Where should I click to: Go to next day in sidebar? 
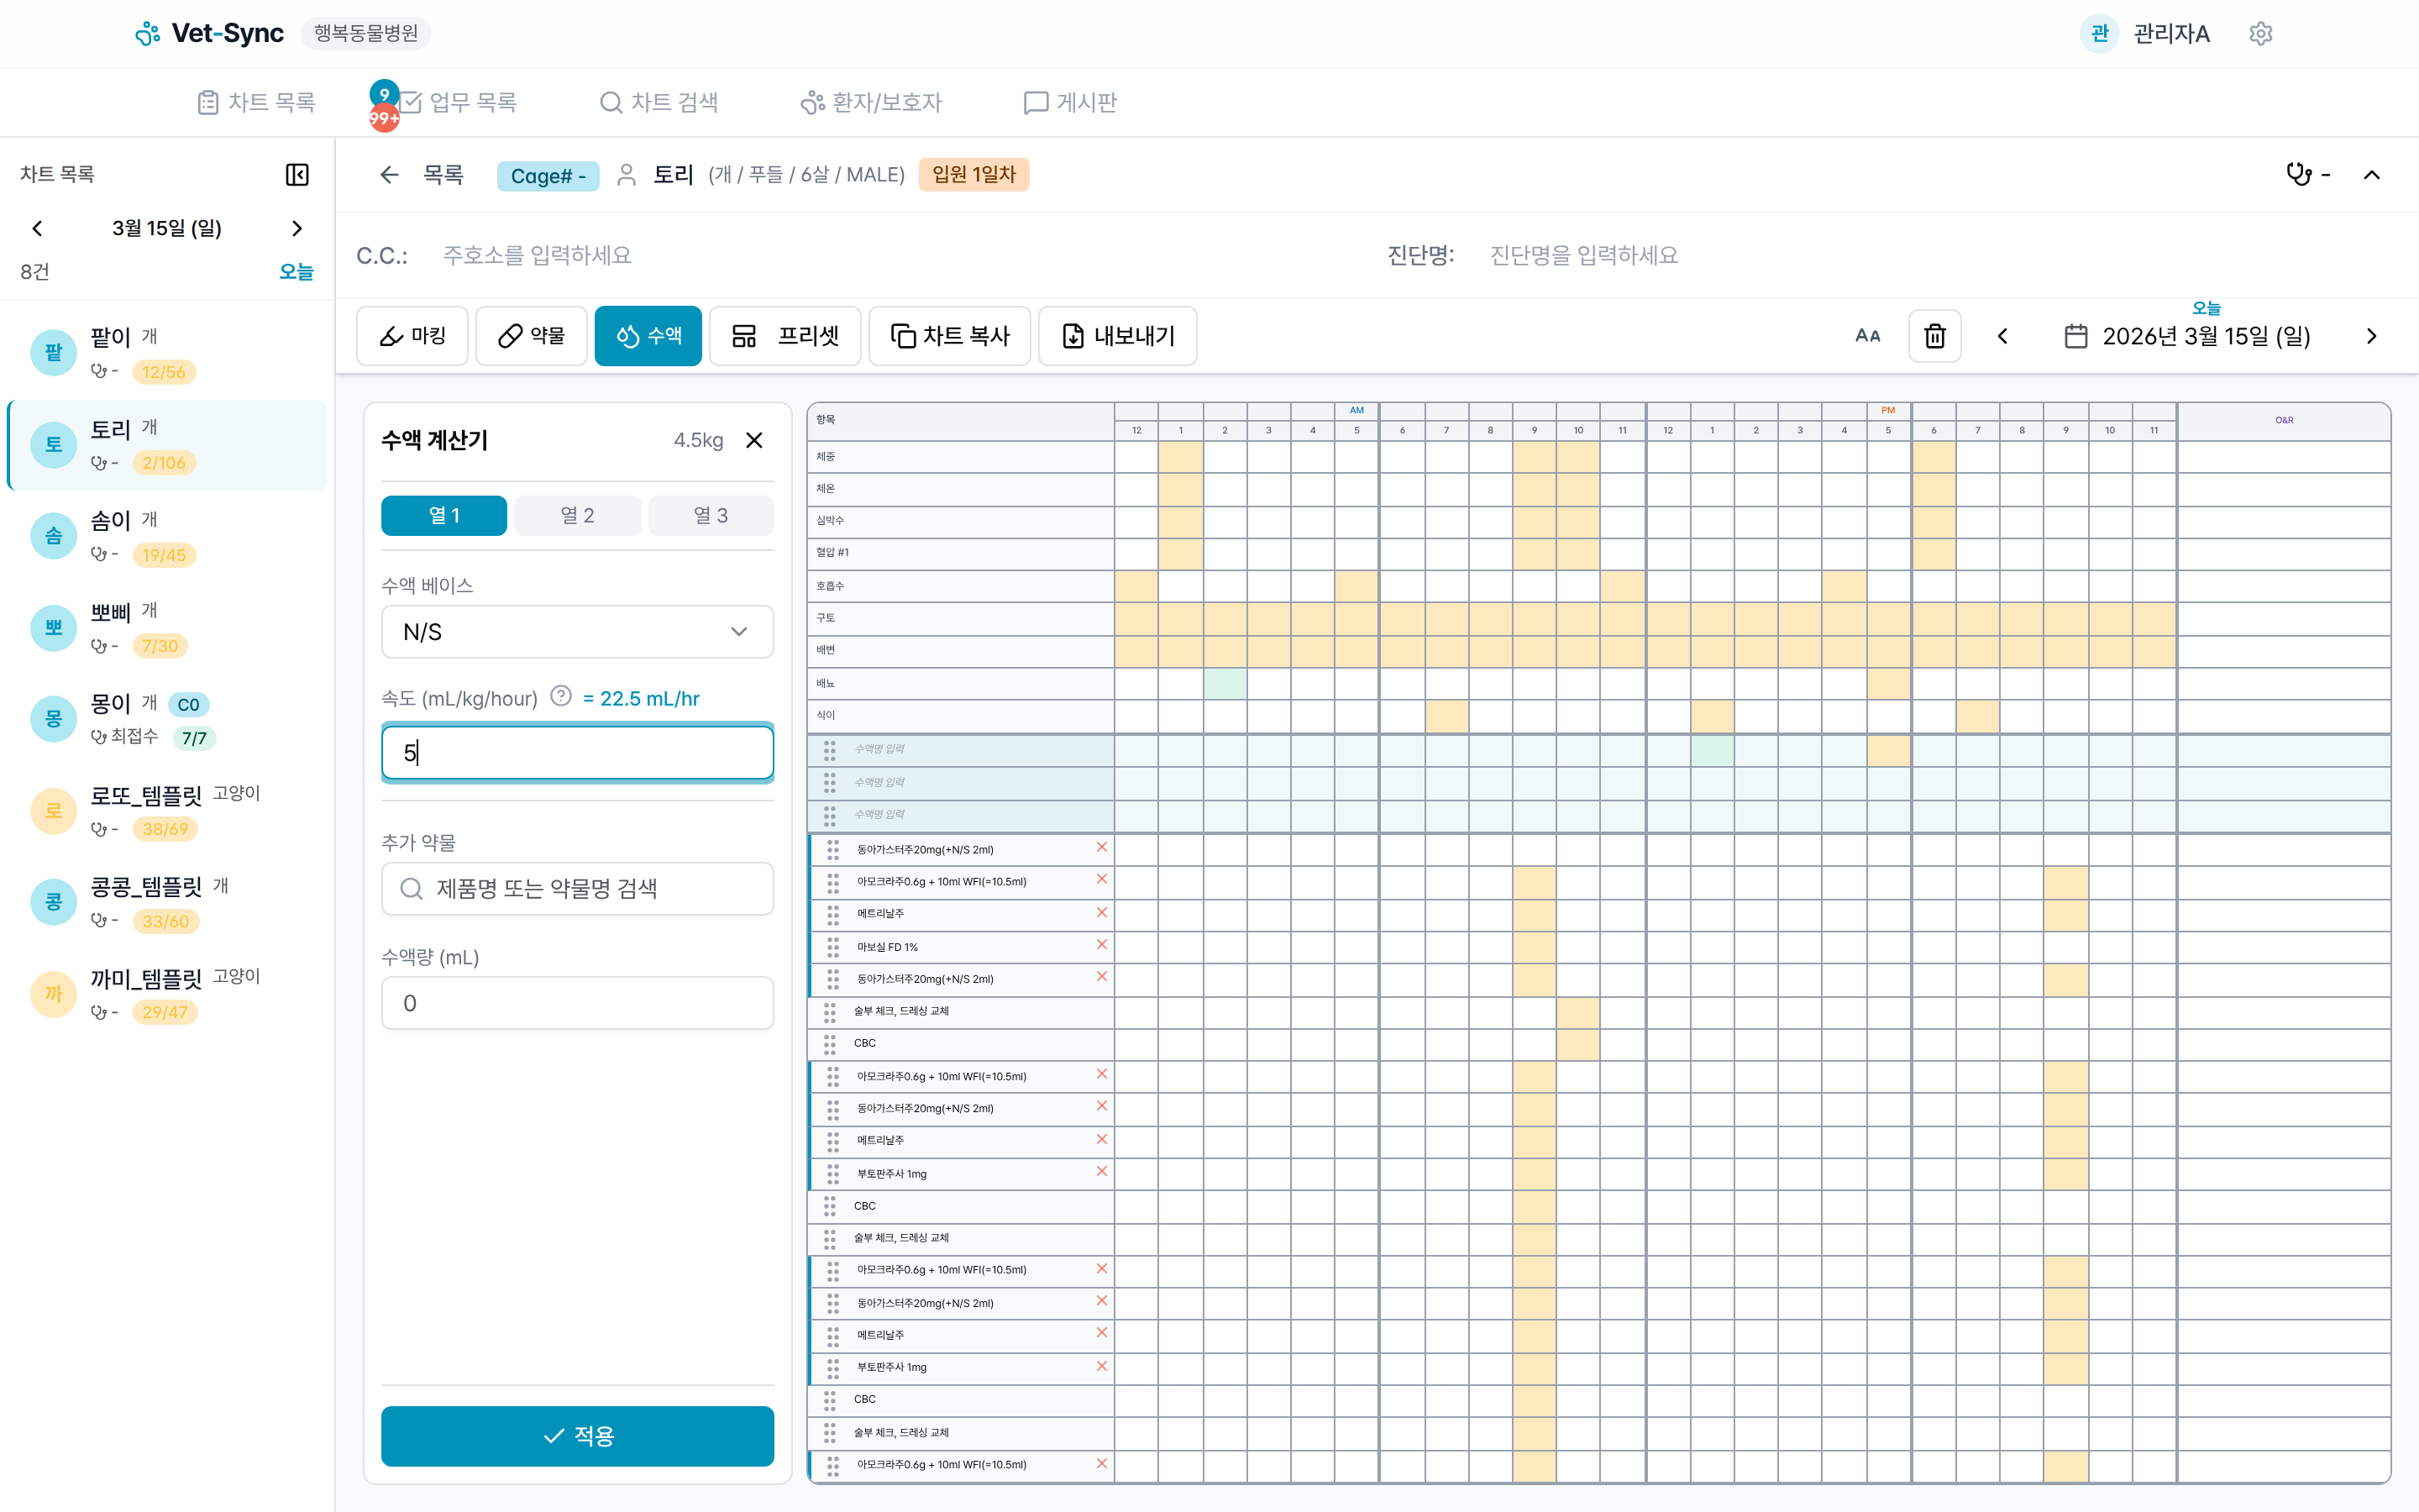(x=296, y=228)
